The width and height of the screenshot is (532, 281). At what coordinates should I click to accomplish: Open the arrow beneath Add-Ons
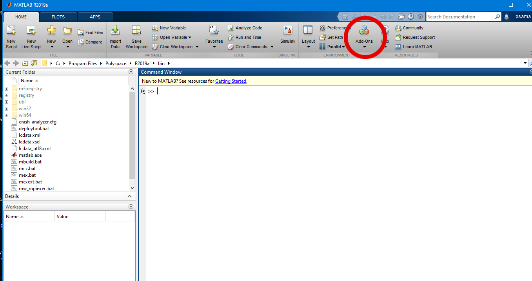pos(364,47)
